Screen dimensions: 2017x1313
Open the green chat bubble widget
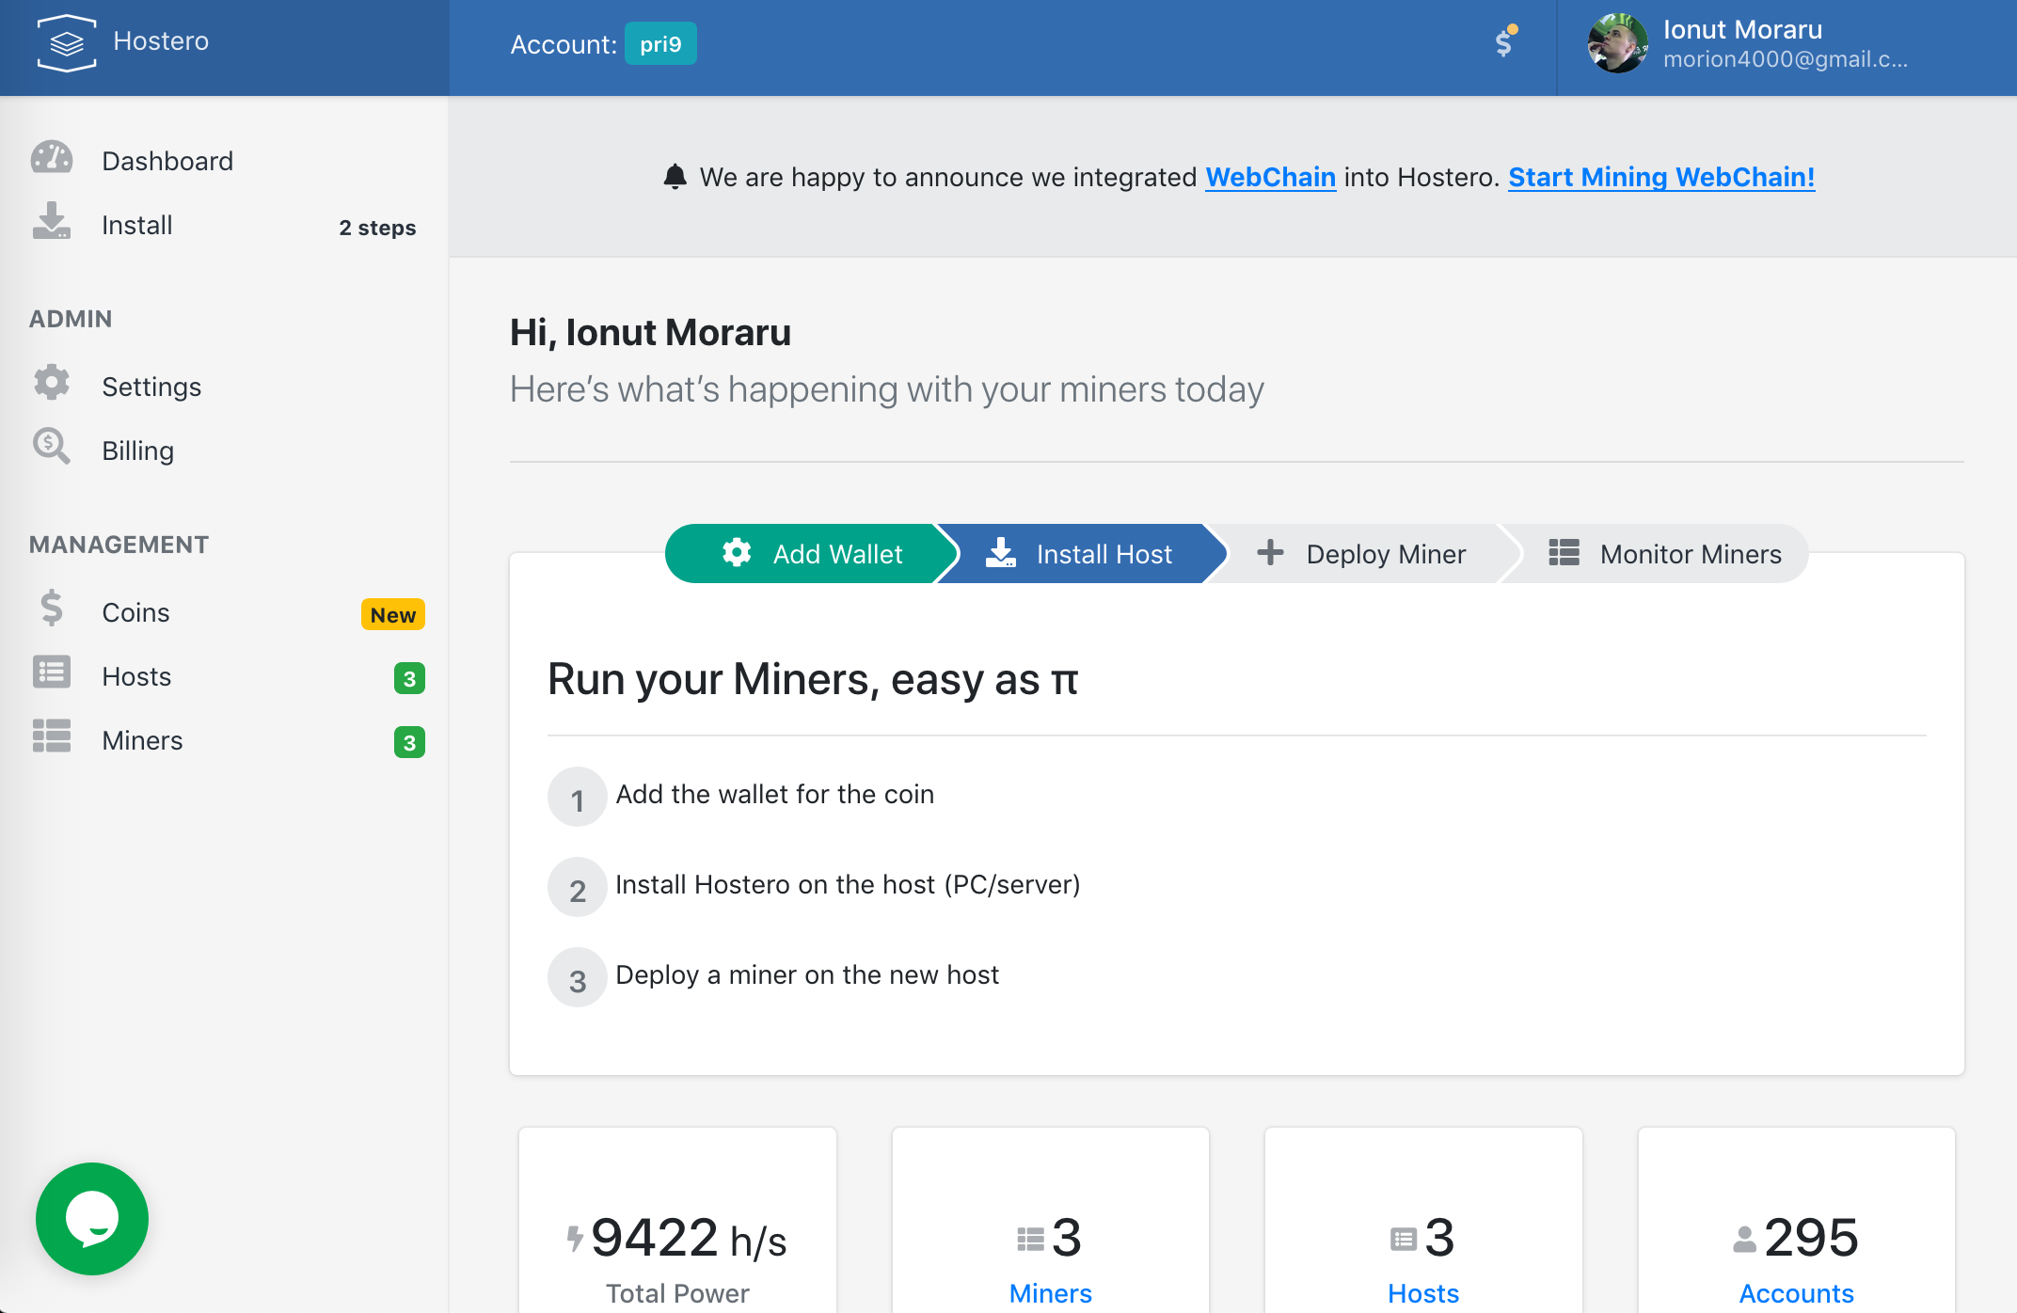91,1218
